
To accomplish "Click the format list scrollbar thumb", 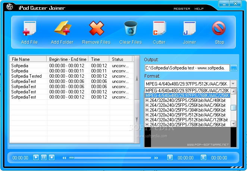I will coord(234,108).
